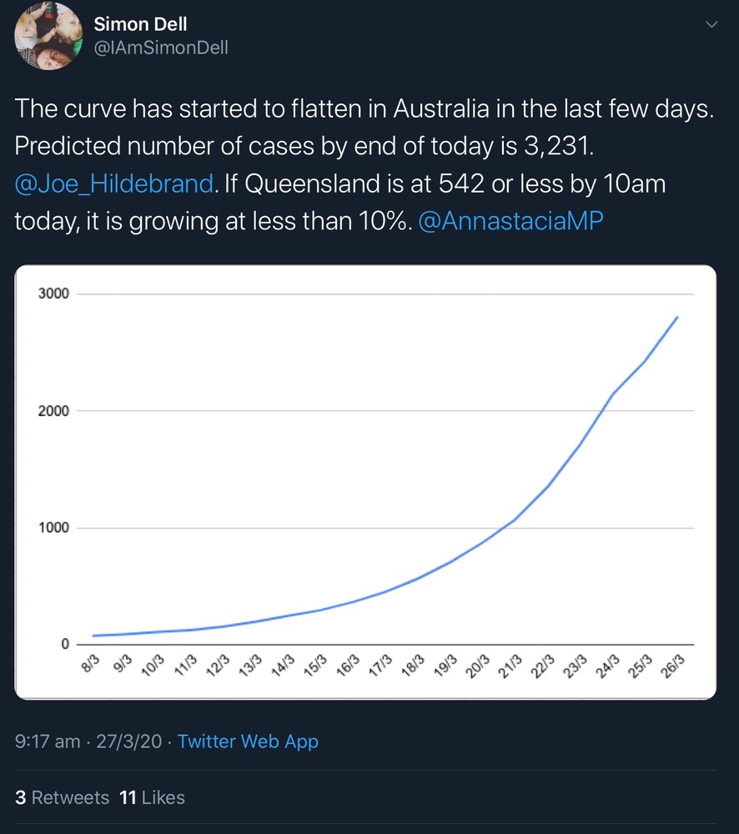739x834 pixels.
Task: Click the 2000 y-axis label on chart
Action: 53,411
